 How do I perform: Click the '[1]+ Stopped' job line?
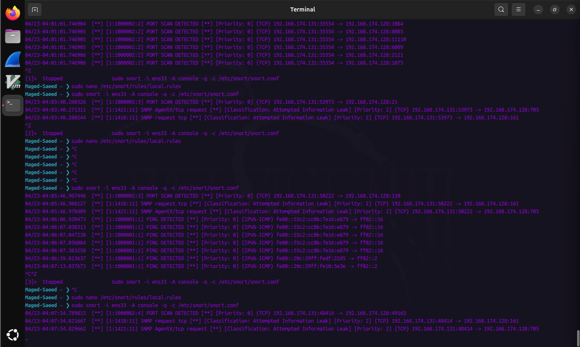point(152,79)
